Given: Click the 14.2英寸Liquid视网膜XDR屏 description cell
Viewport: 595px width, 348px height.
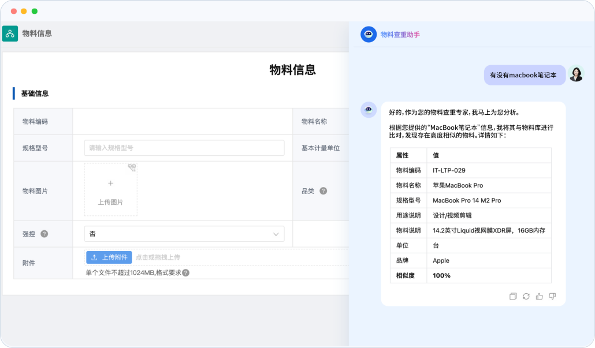Looking at the screenshot, I should [x=489, y=230].
